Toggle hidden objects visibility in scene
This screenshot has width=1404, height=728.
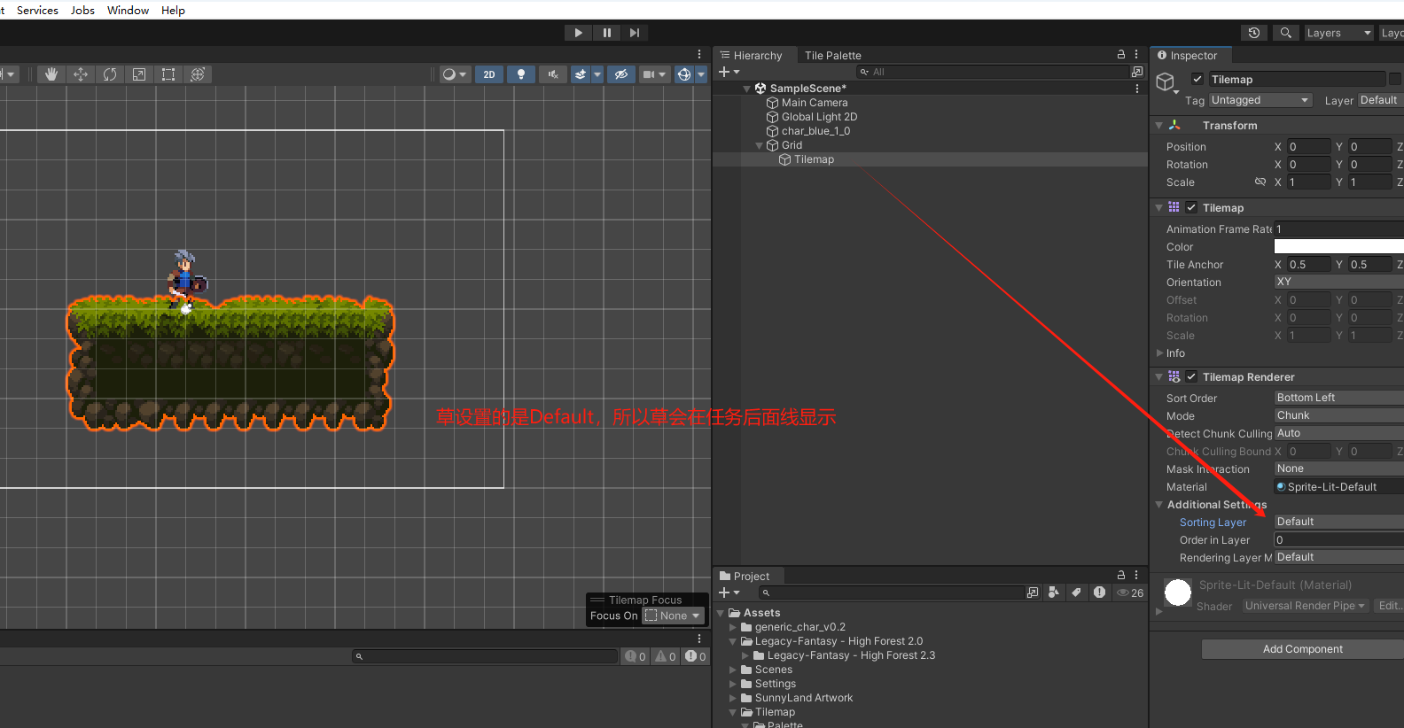coord(621,74)
